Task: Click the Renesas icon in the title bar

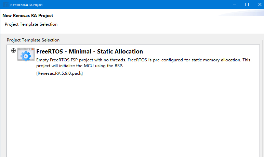Action: coord(6,5)
